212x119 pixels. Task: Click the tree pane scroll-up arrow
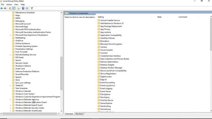[61, 13]
